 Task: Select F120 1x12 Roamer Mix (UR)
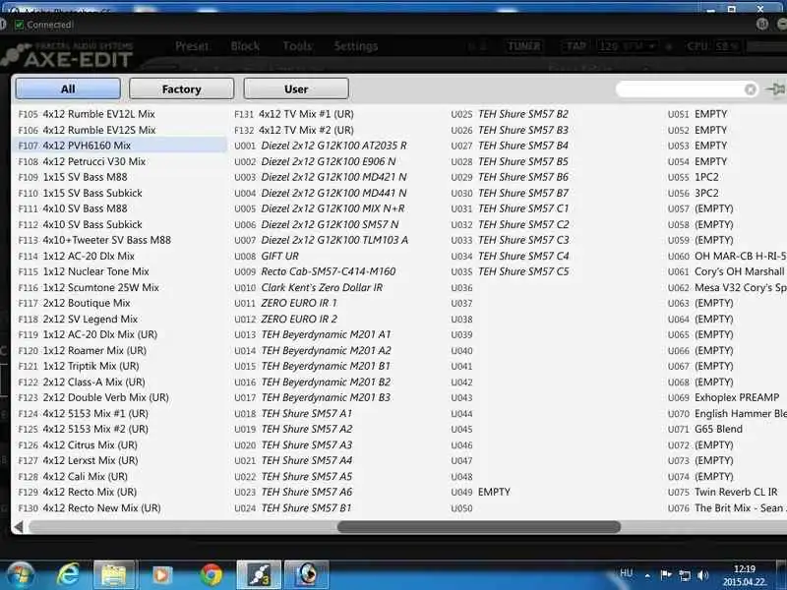point(119,350)
